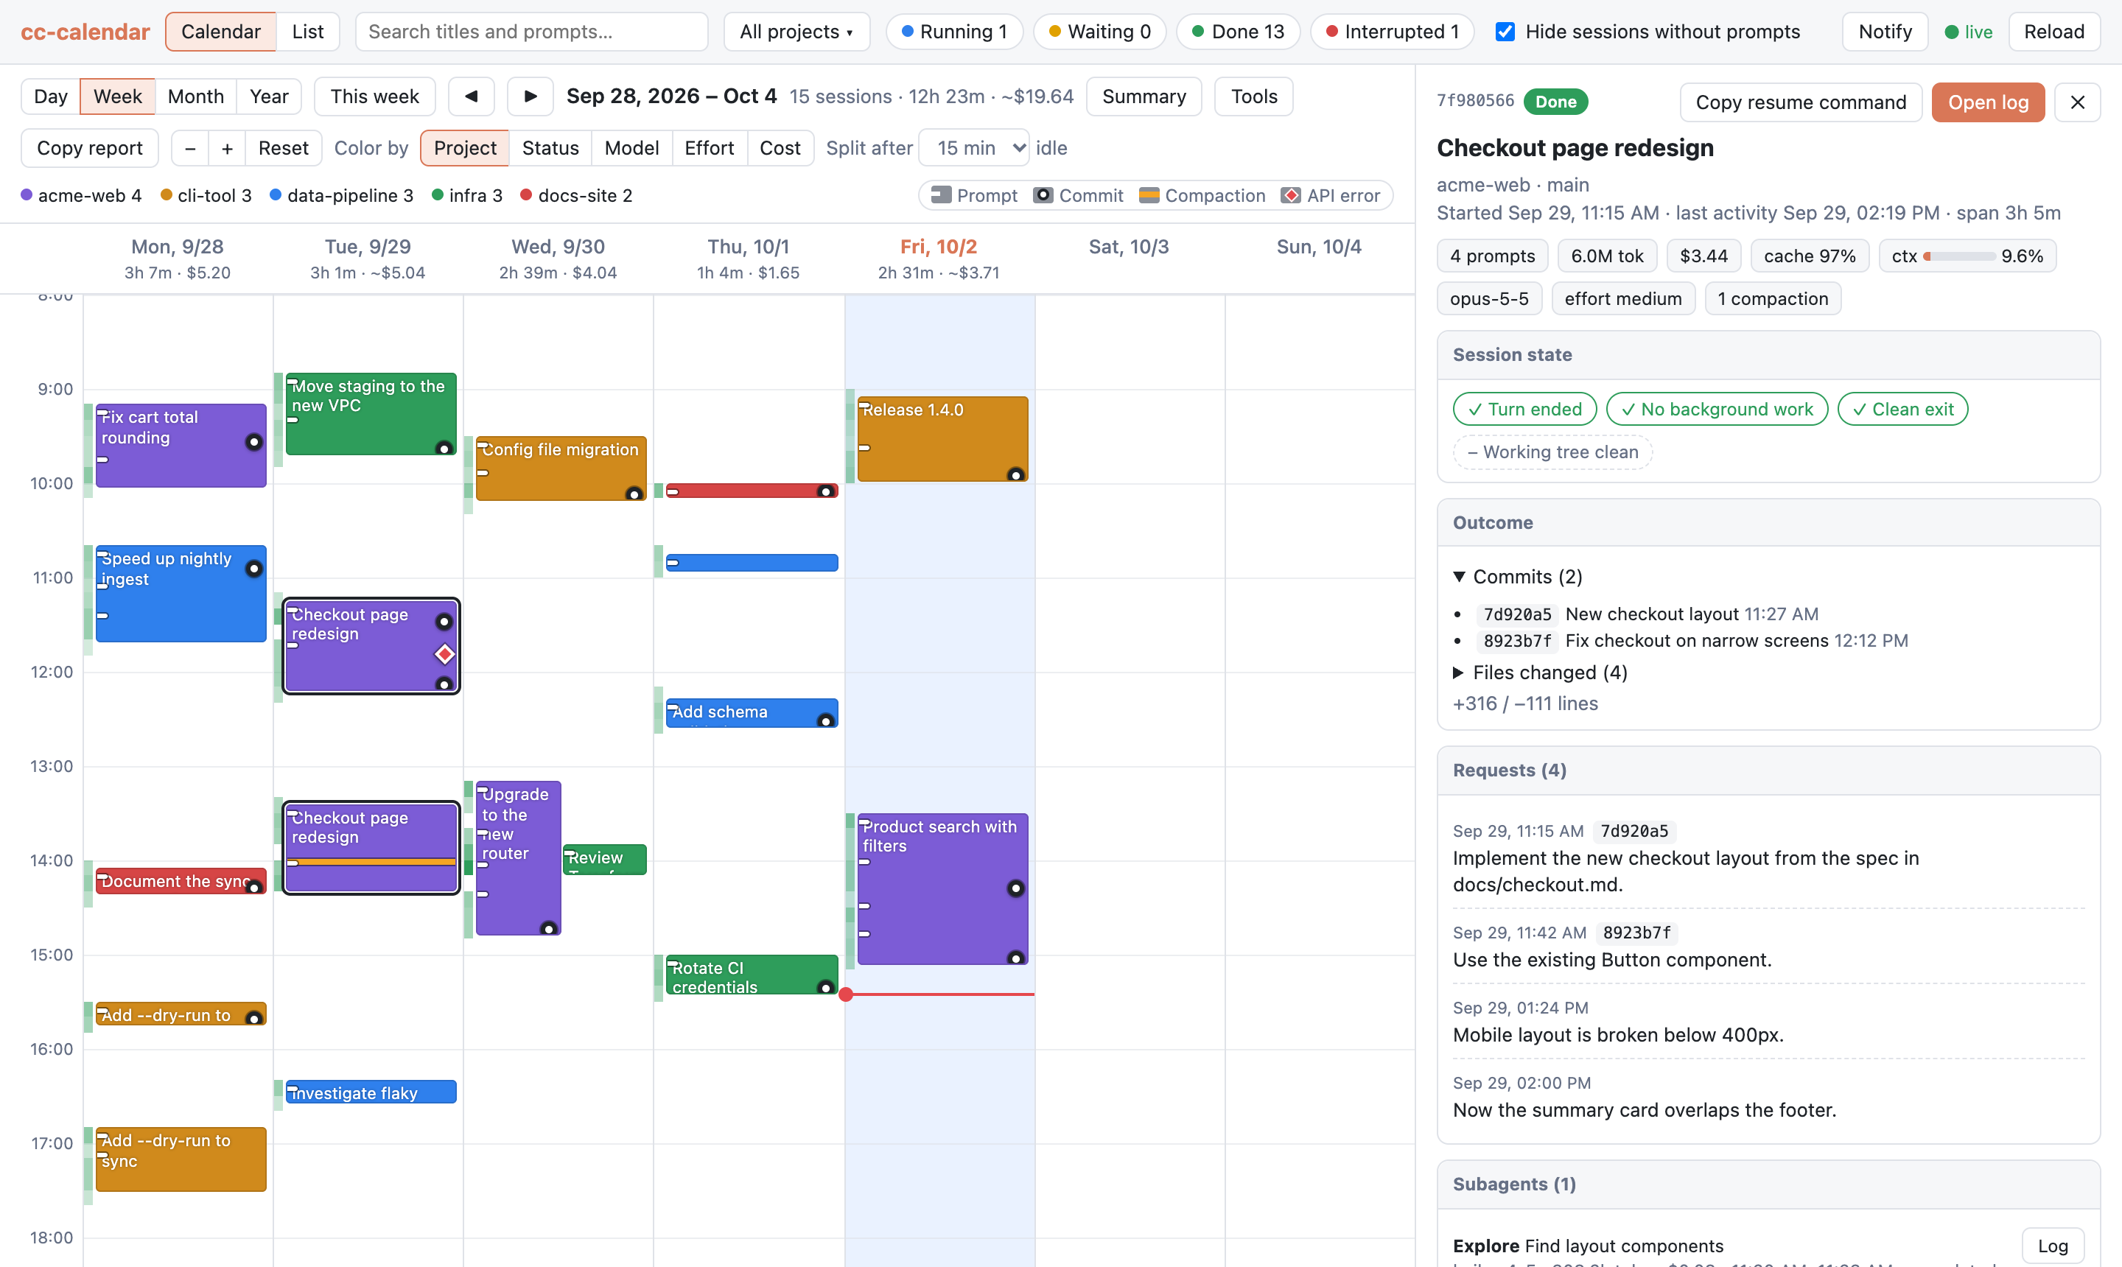This screenshot has height=1267, width=2122.
Task: Zoom out with the minus button
Action: 189,149
